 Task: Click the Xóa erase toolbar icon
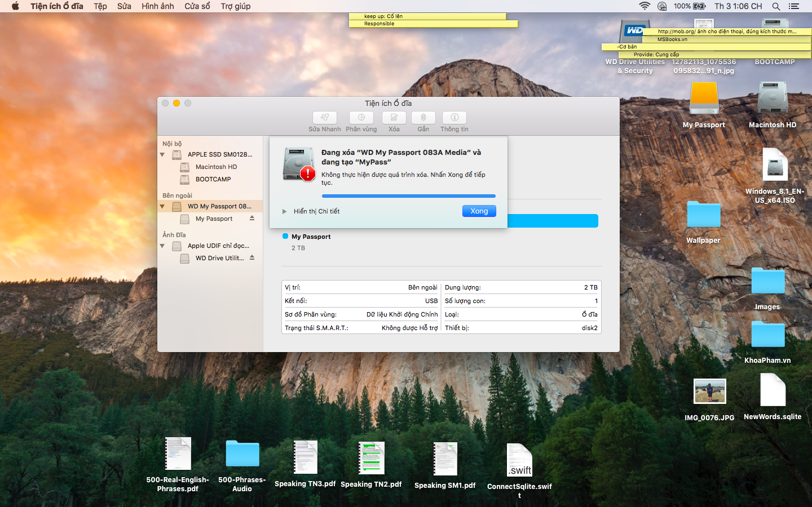(x=394, y=117)
